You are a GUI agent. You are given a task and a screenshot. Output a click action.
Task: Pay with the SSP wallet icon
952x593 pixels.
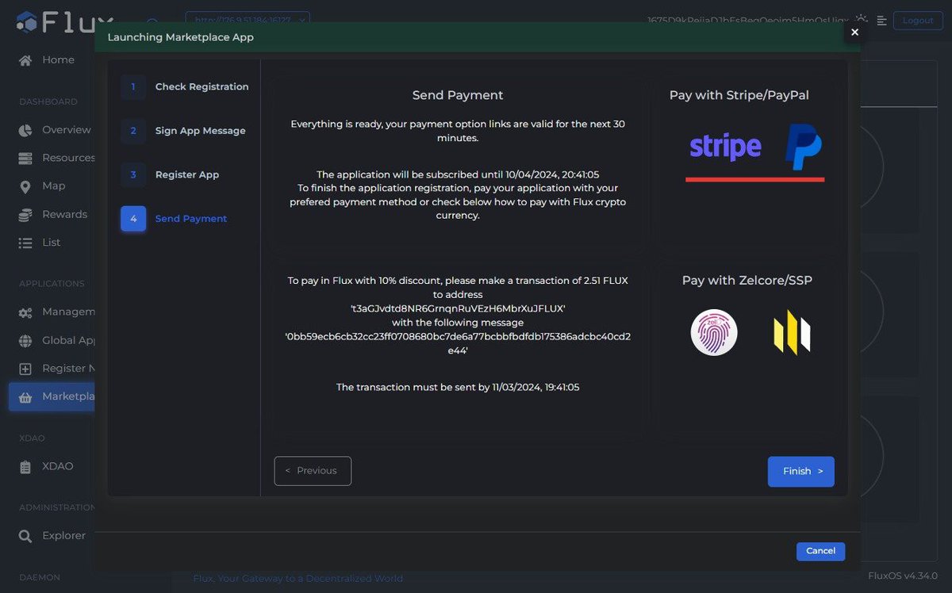click(x=792, y=332)
